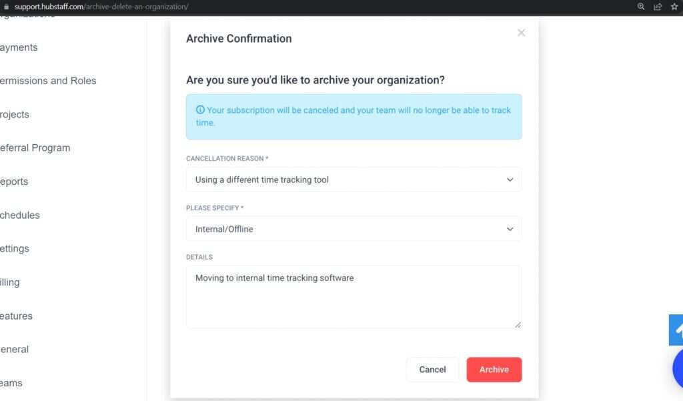Select Projects from the sidebar
Image resolution: width=683 pixels, height=401 pixels.
pyautogui.click(x=15, y=114)
